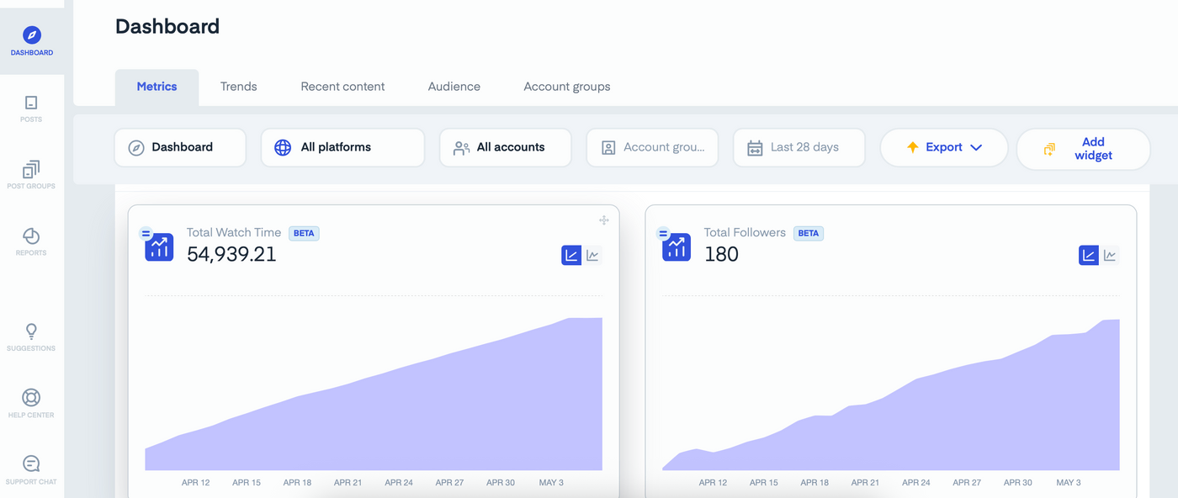Image resolution: width=1178 pixels, height=498 pixels.
Task: Click the move handle on Total Watch Time widget
Action: coord(603,220)
